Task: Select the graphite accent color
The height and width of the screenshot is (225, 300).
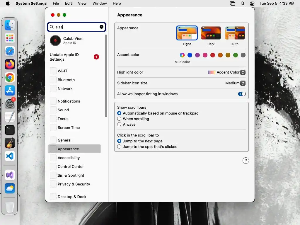Action: click(x=243, y=55)
